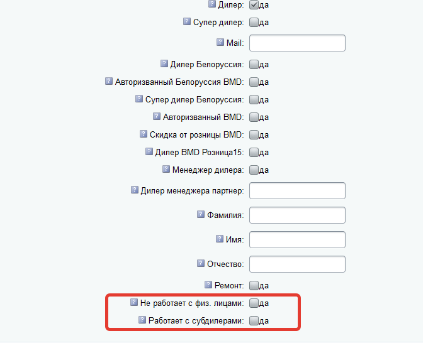This screenshot has width=423, height=343.
Task: Check Не работает с физ. лицами
Action: [x=254, y=303]
